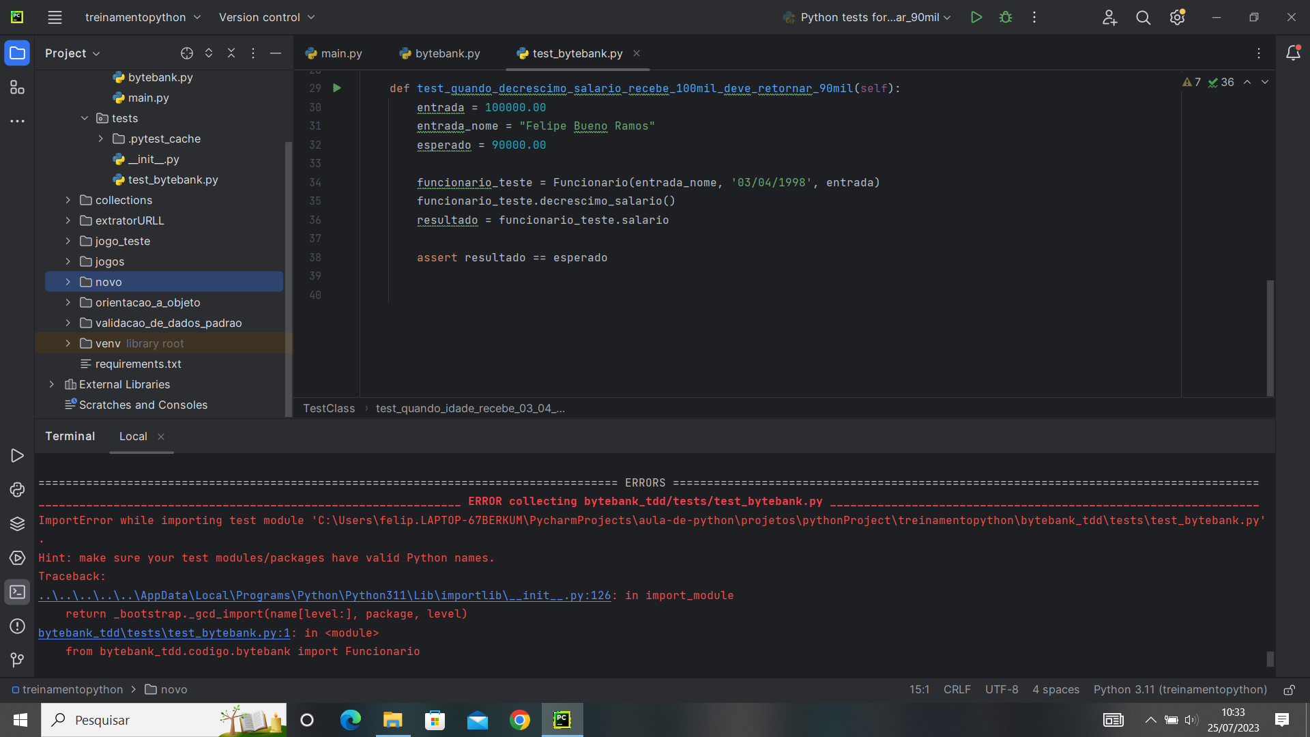Viewport: 1310px width, 737px height.
Task: Expand the extratorURLL folder
Action: (68, 221)
